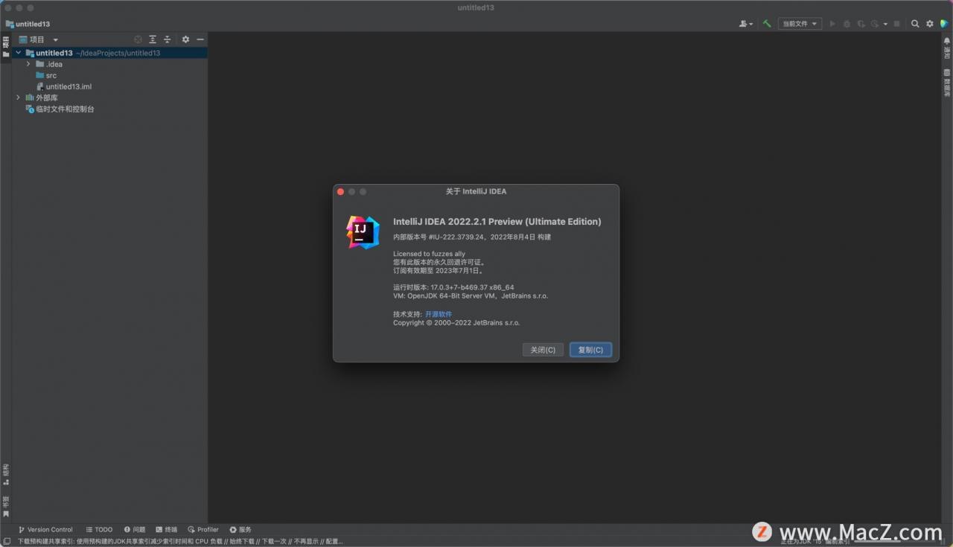Open the 项目 view dropdown arrow

(x=55, y=39)
